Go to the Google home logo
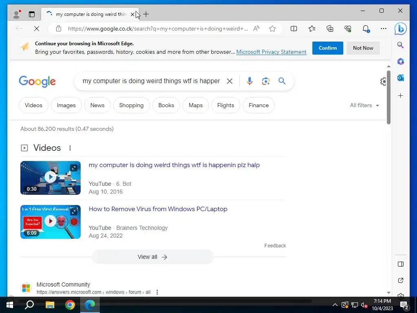Image resolution: width=417 pixels, height=313 pixels. (x=37, y=82)
